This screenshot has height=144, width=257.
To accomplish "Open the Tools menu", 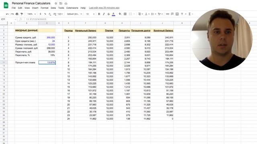I will (61, 8).
